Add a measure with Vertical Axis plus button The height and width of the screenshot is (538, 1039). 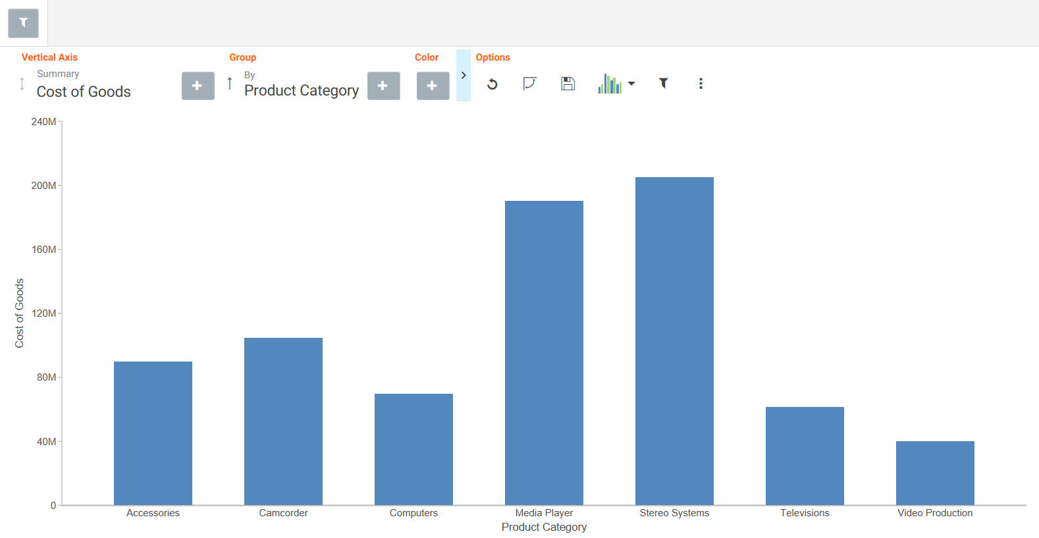click(x=198, y=86)
